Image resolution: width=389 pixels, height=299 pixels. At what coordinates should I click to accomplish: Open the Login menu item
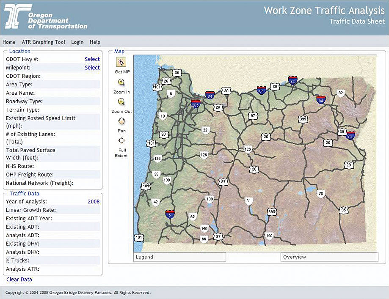[77, 42]
